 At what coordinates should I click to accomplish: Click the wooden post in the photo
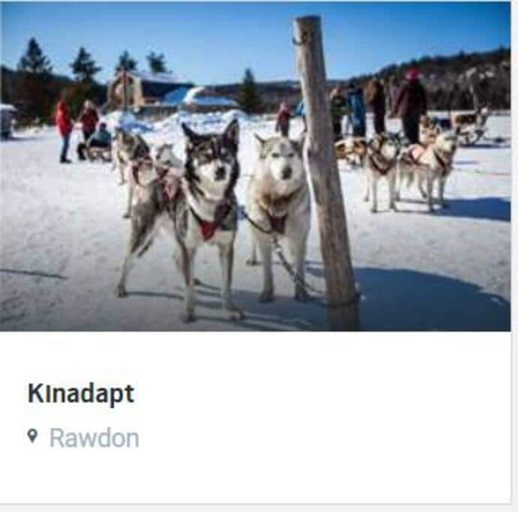pos(324,172)
